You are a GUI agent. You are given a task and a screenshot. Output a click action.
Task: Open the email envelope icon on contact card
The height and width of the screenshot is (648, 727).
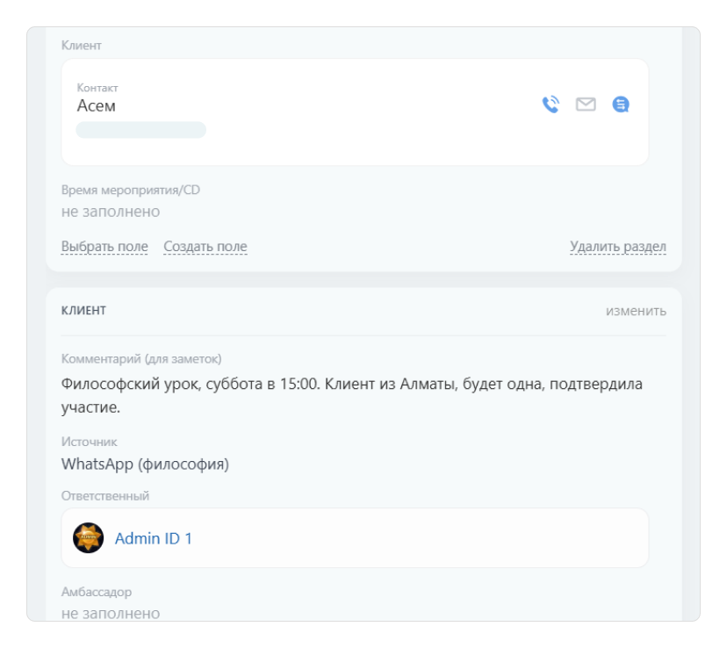(584, 105)
